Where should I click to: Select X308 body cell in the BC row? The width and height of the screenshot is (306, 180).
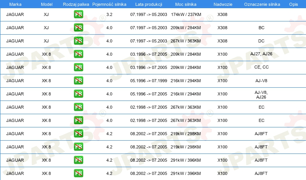pos(223,28)
